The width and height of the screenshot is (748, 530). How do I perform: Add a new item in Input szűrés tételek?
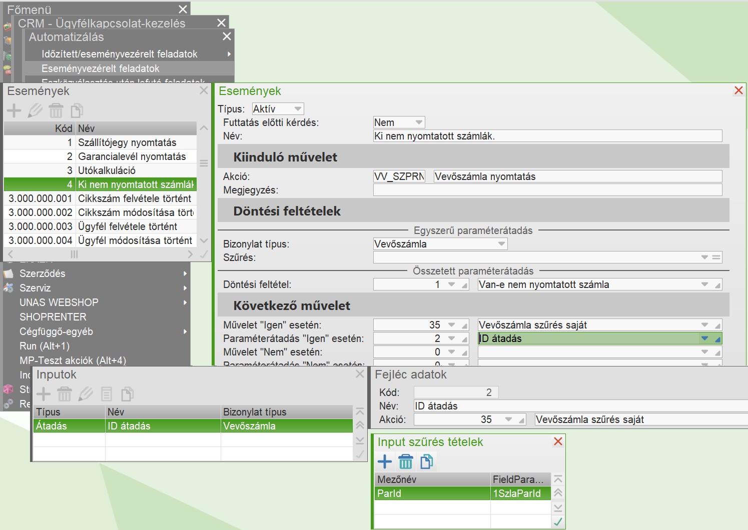384,461
